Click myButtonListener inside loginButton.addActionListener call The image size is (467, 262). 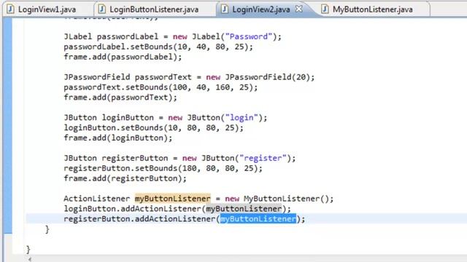point(244,209)
